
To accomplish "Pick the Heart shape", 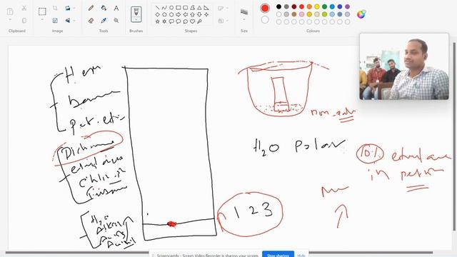I will coord(192,21).
